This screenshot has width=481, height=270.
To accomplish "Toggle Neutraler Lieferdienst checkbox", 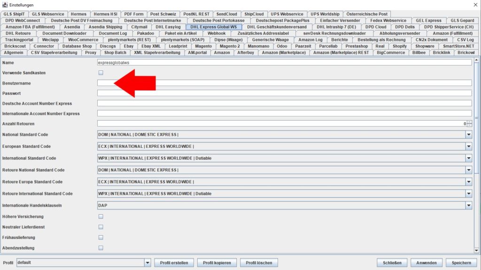I will point(101,227).
